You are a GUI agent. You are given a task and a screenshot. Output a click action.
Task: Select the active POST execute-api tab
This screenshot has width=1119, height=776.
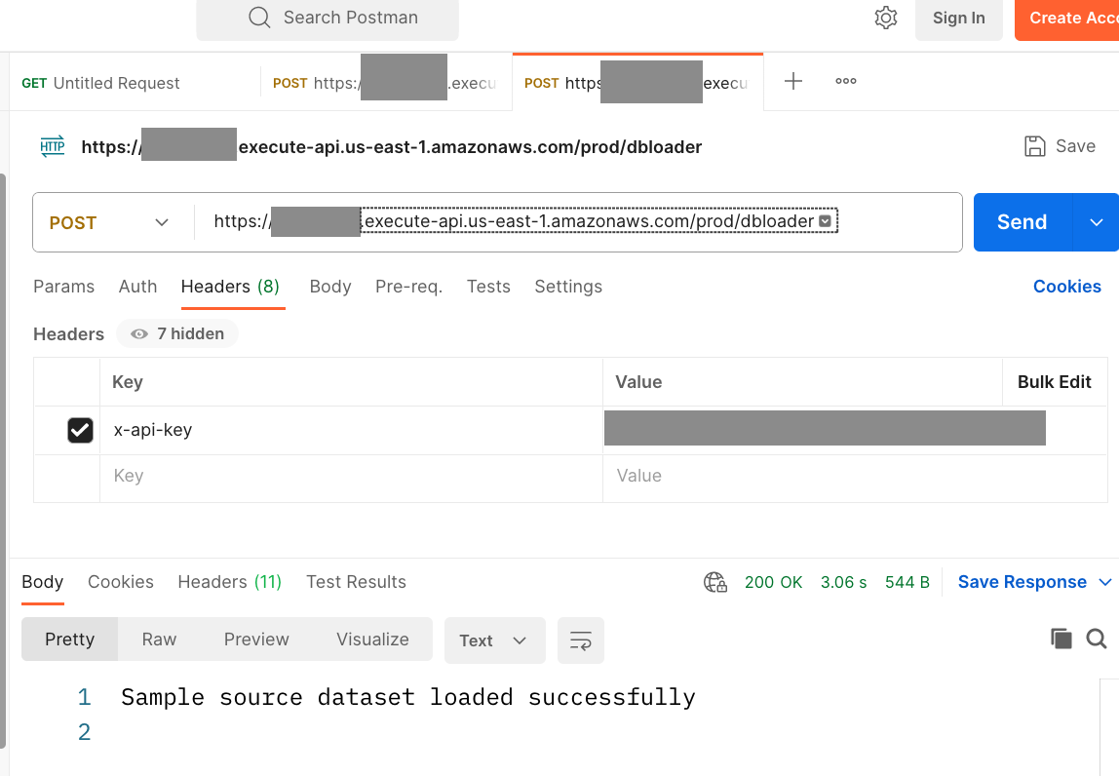pos(637,83)
